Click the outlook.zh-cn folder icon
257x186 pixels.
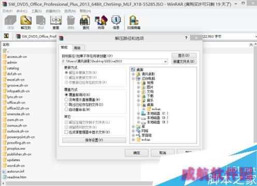tap(5, 131)
